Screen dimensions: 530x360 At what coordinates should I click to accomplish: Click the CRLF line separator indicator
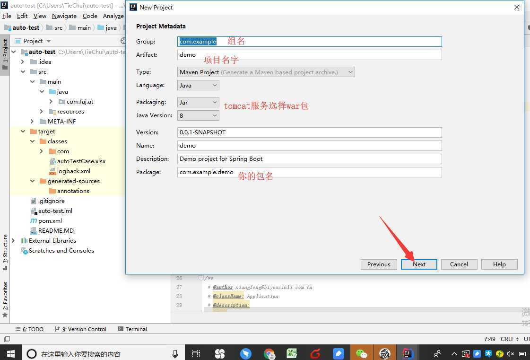509,339
